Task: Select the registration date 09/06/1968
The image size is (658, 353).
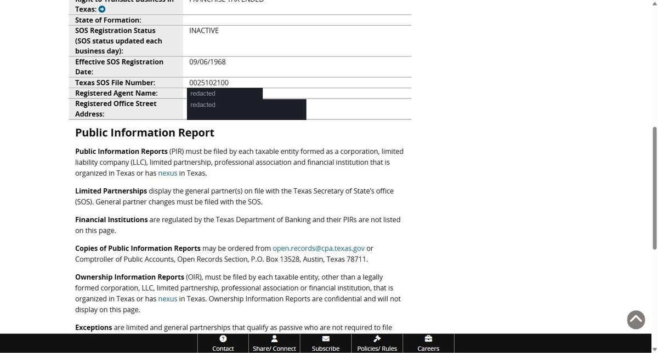Action: [207, 62]
